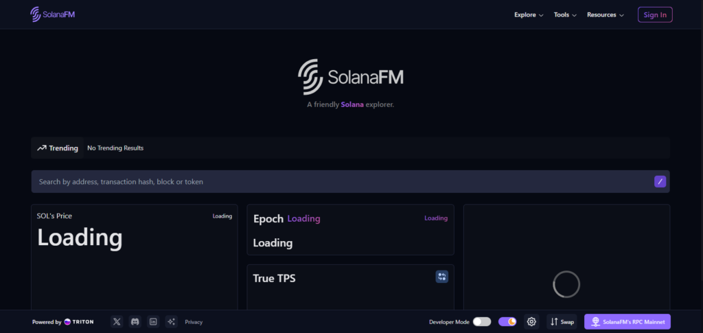Click the SolanaFM logo in top navigation bar

click(52, 14)
